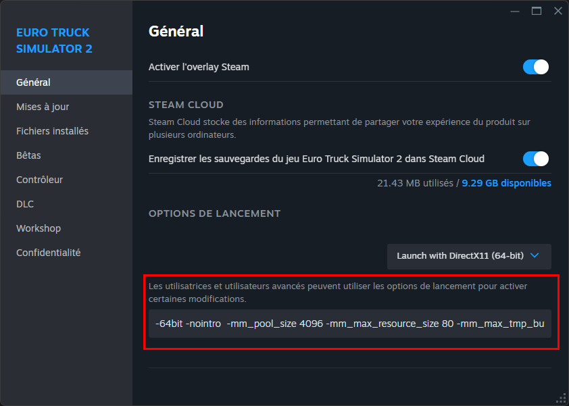569x406 pixels.
Task: Click the 9.29 GB disponibles link
Action: tap(506, 183)
